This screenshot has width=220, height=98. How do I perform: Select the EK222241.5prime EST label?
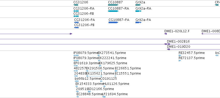[x=112, y=58]
